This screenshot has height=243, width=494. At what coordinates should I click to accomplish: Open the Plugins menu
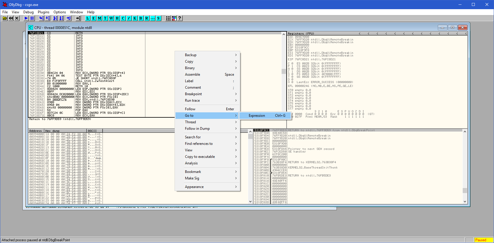(x=43, y=12)
